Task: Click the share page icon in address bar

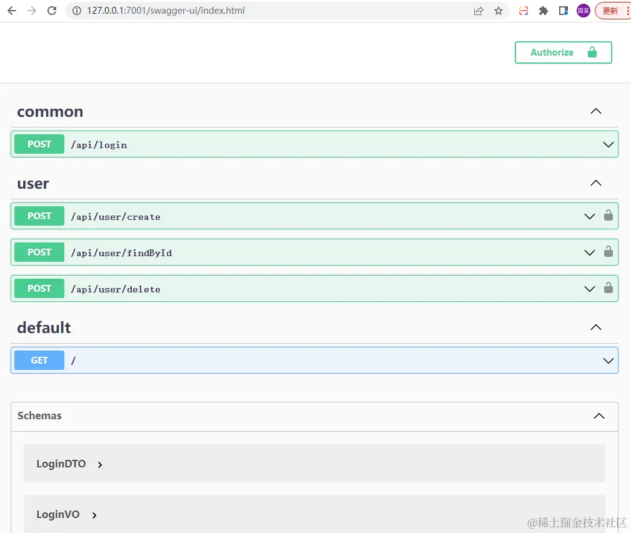Action: pyautogui.click(x=478, y=11)
